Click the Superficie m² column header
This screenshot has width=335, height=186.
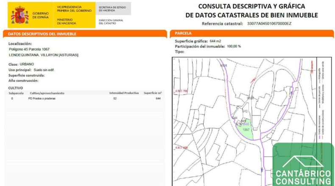[x=153, y=93]
